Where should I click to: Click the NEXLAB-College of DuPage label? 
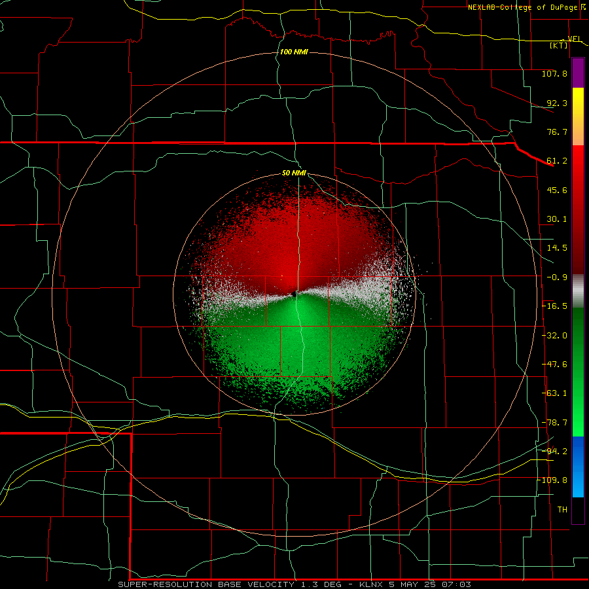point(523,7)
